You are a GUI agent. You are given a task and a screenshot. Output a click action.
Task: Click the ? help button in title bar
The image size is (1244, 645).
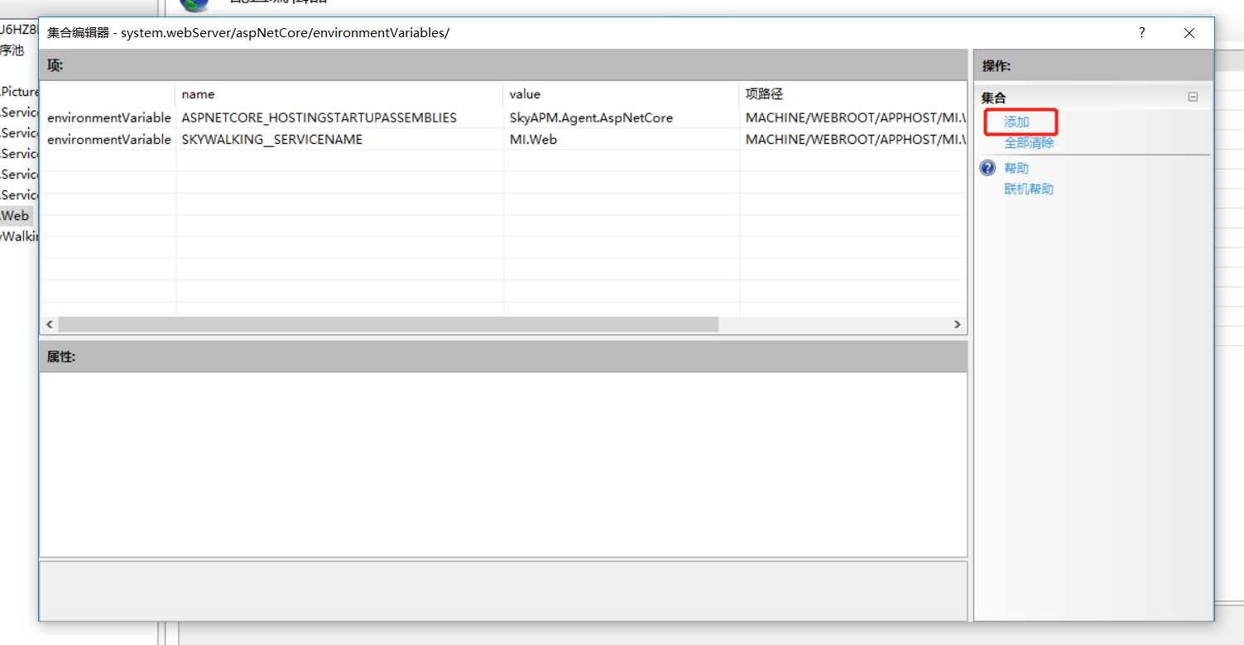[1142, 33]
